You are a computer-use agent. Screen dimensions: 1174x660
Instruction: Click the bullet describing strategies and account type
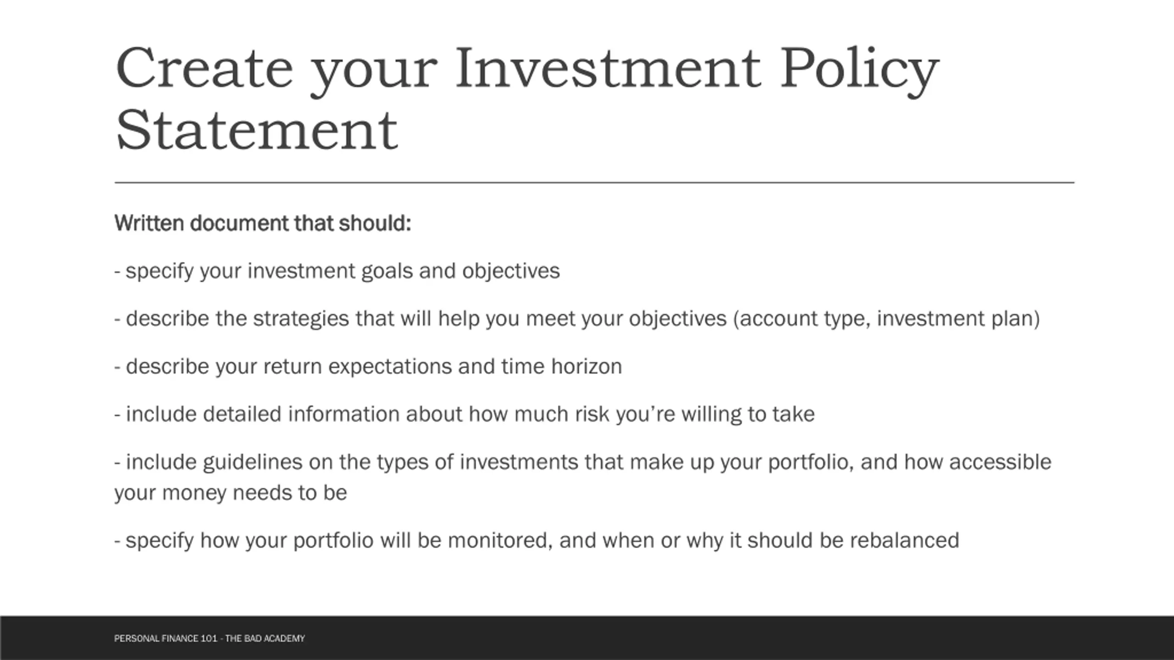[x=577, y=319]
